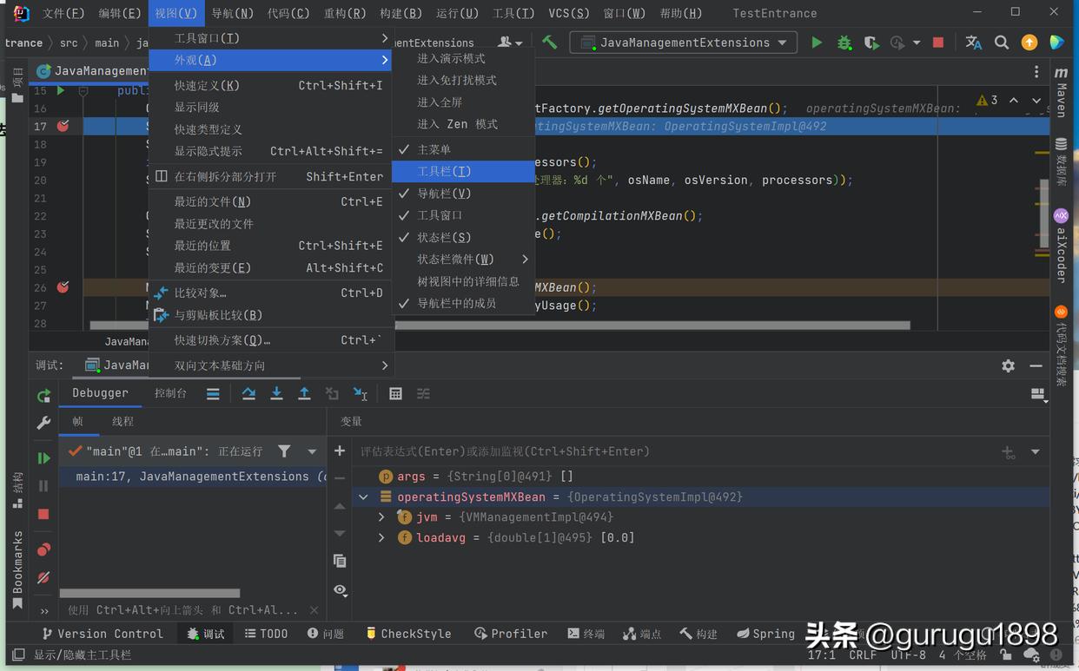1079x671 pixels.
Task: Click the Step Over icon in Debugger toolbar
Action: pyautogui.click(x=248, y=393)
